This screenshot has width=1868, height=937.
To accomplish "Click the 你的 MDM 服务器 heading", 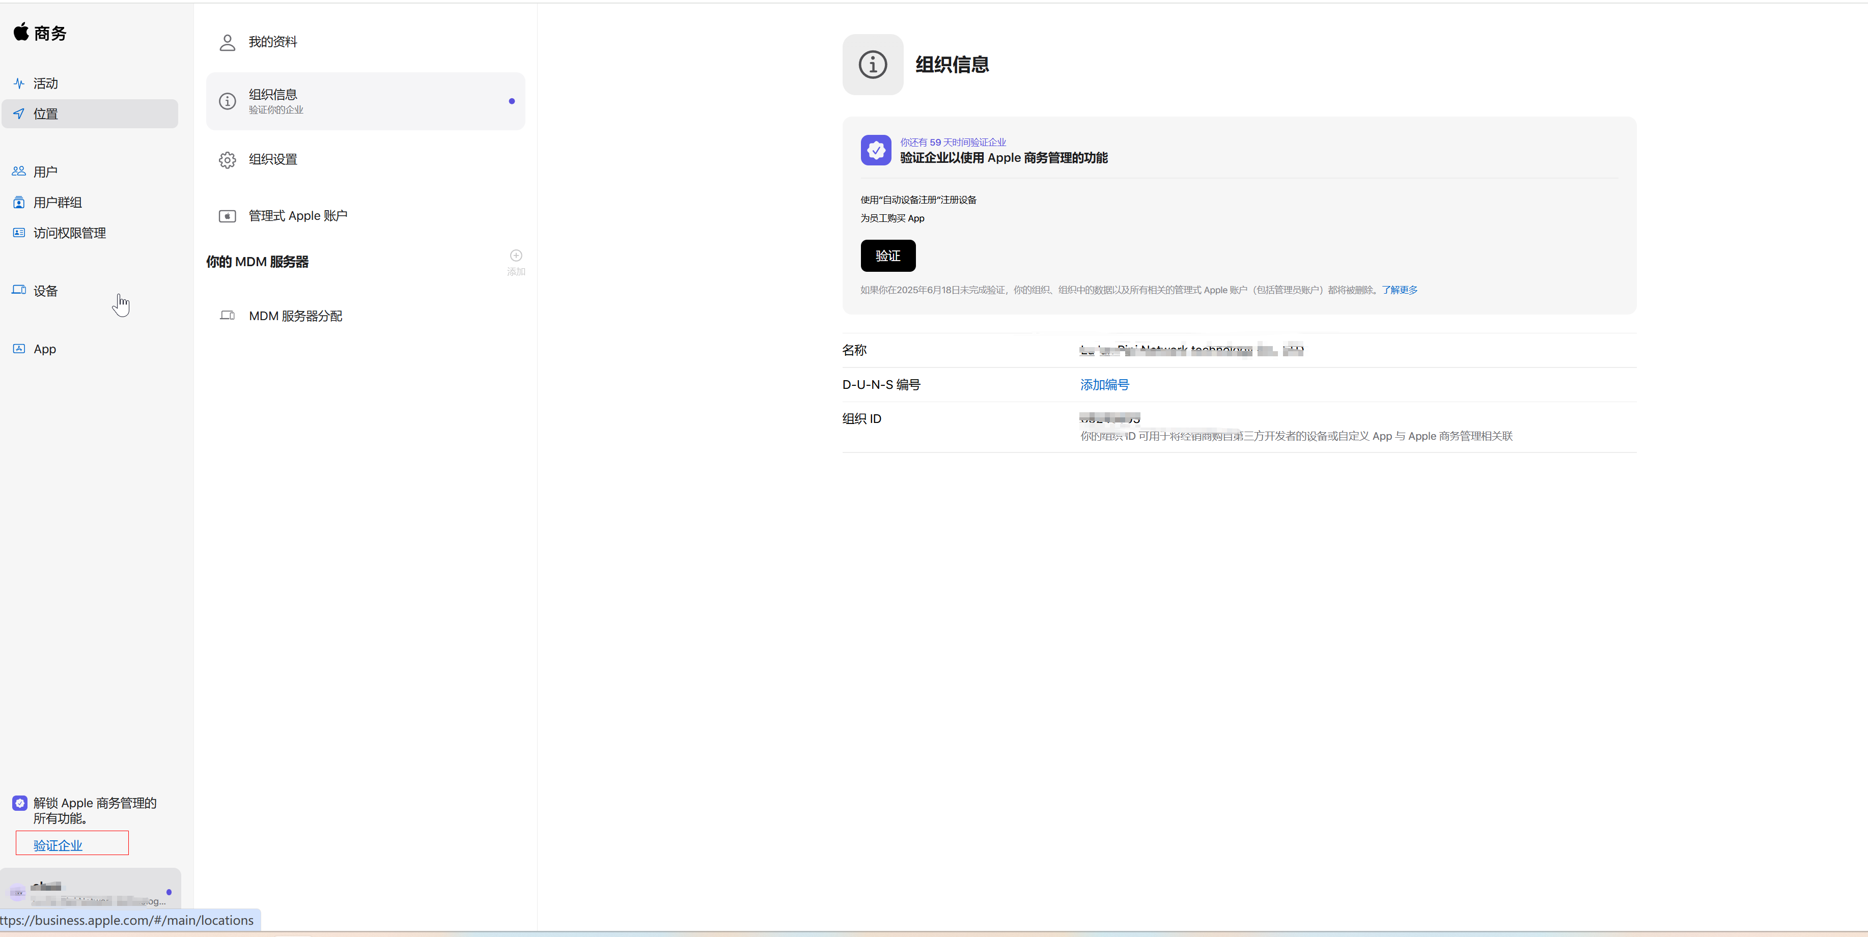I will point(258,262).
